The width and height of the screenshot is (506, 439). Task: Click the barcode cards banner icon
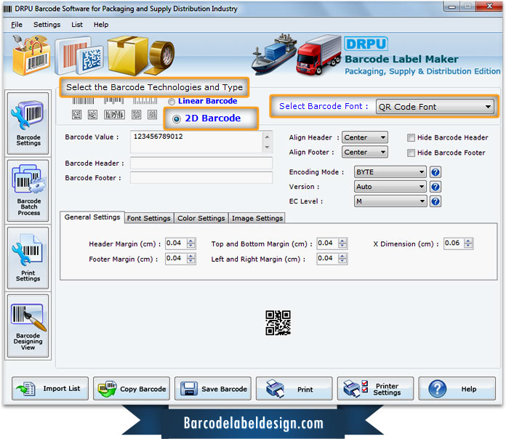79,55
